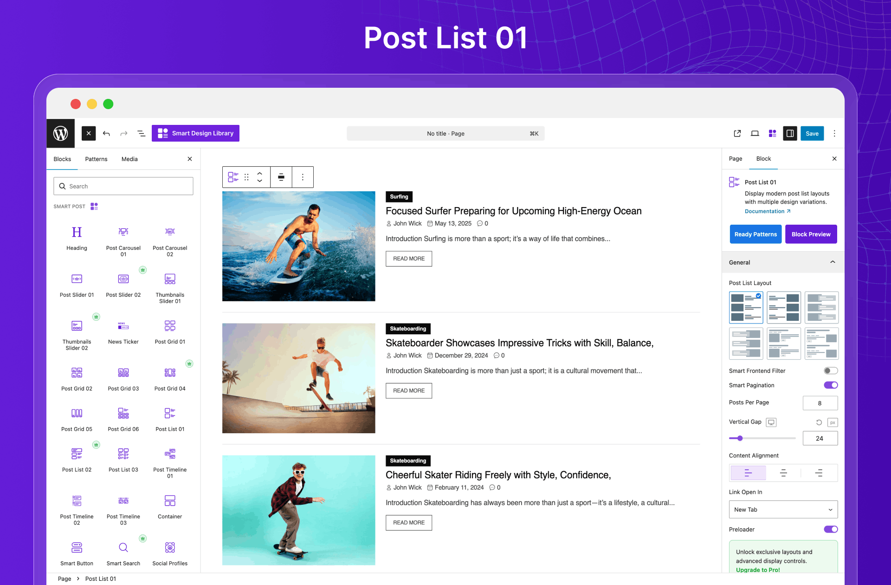The height and width of the screenshot is (585, 891).
Task: Switch to the Page settings tab
Action: (735, 159)
